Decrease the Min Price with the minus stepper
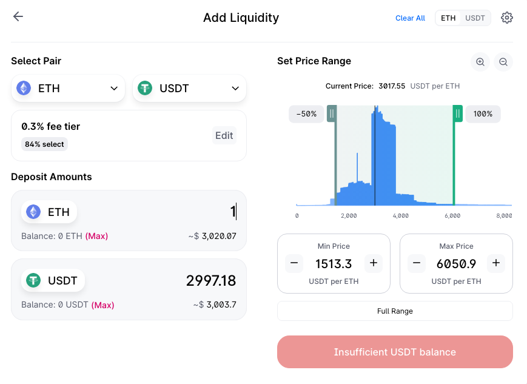 point(294,263)
